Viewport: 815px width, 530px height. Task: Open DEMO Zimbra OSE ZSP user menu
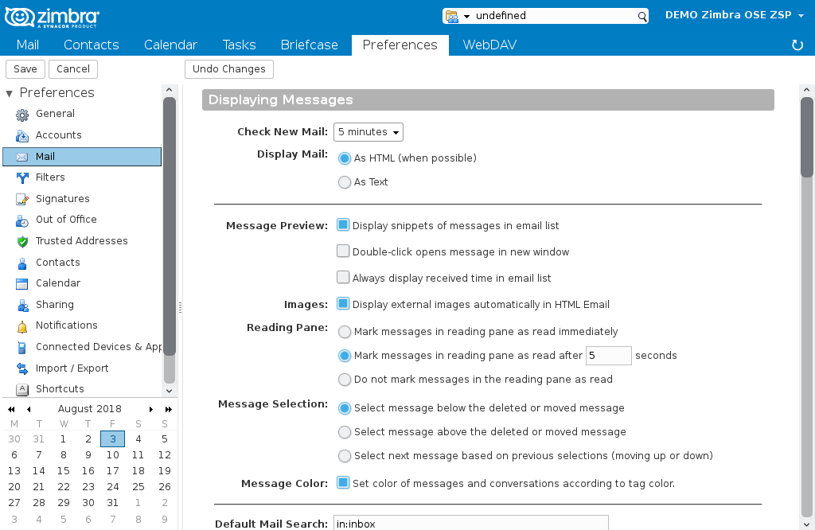click(735, 15)
